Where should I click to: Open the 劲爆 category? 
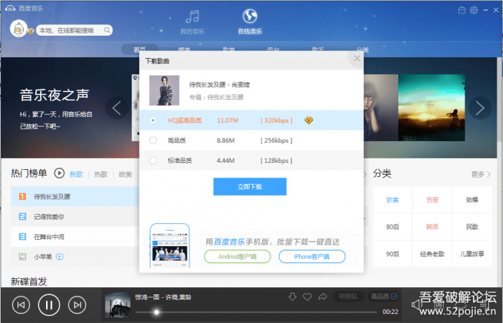coord(472,200)
